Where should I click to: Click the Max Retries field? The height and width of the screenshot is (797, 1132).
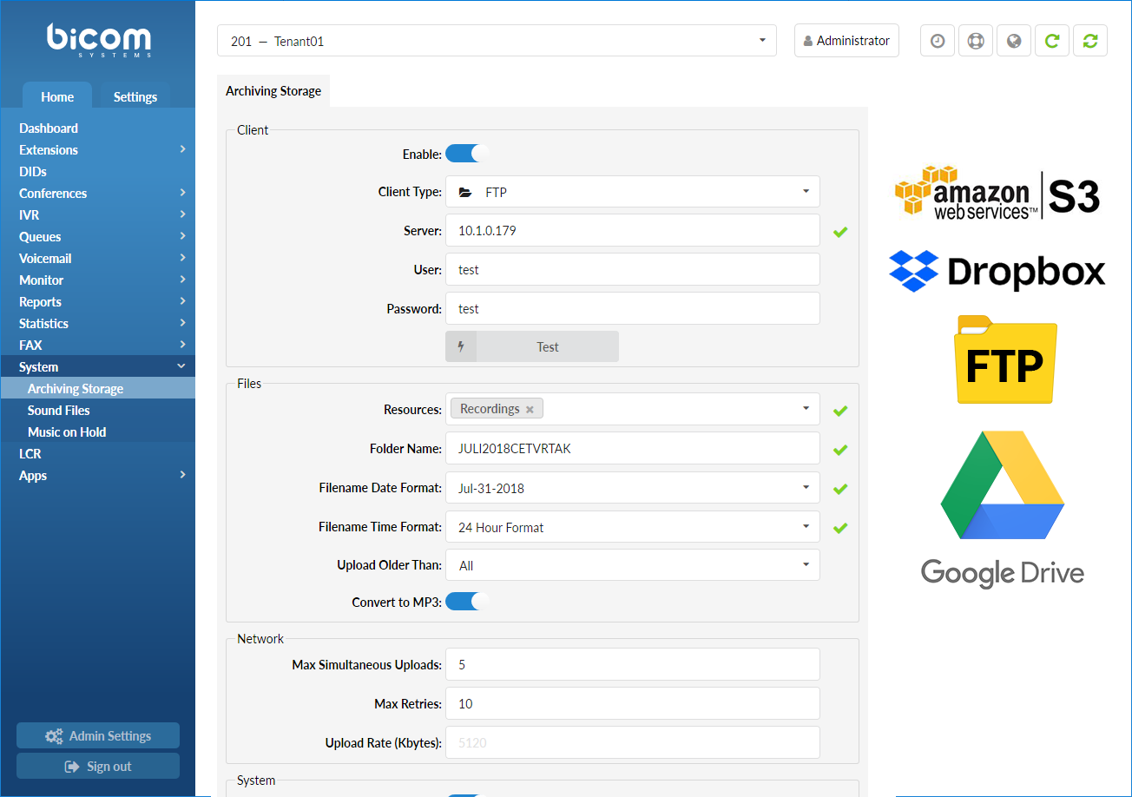point(633,703)
